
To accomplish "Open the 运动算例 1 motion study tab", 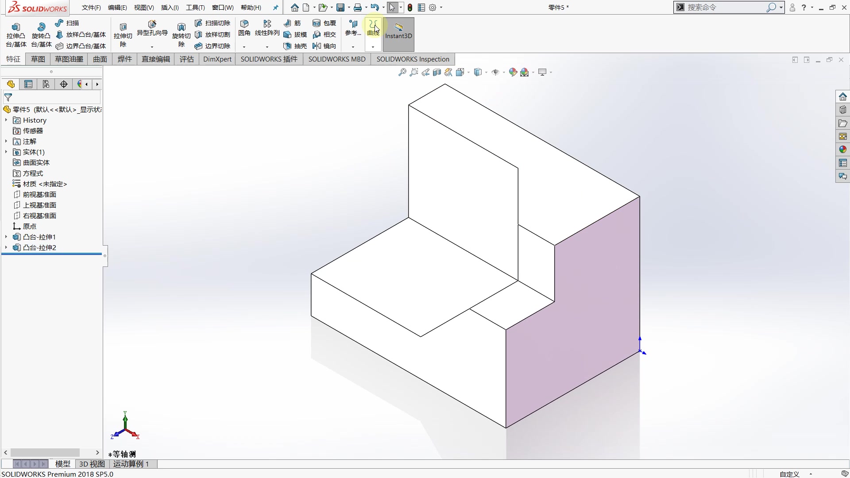I will click(x=131, y=464).
